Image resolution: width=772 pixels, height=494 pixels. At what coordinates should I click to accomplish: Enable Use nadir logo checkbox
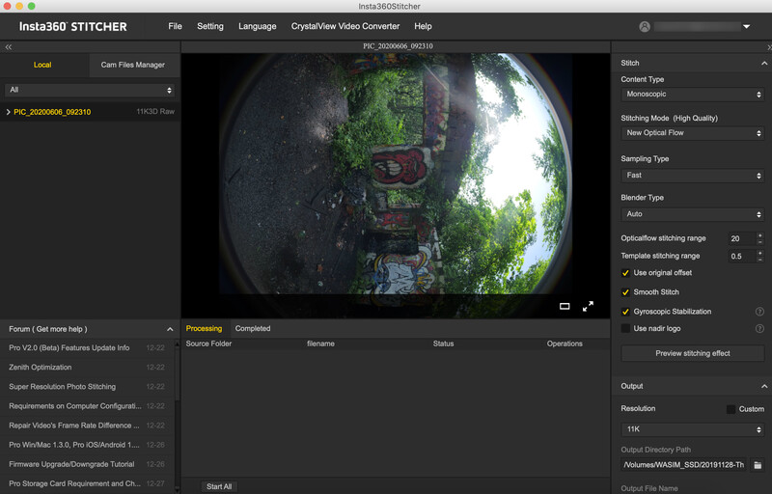coord(625,328)
